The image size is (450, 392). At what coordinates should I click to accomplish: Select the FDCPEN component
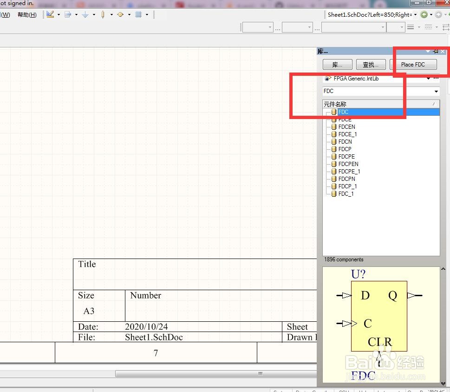click(x=348, y=164)
